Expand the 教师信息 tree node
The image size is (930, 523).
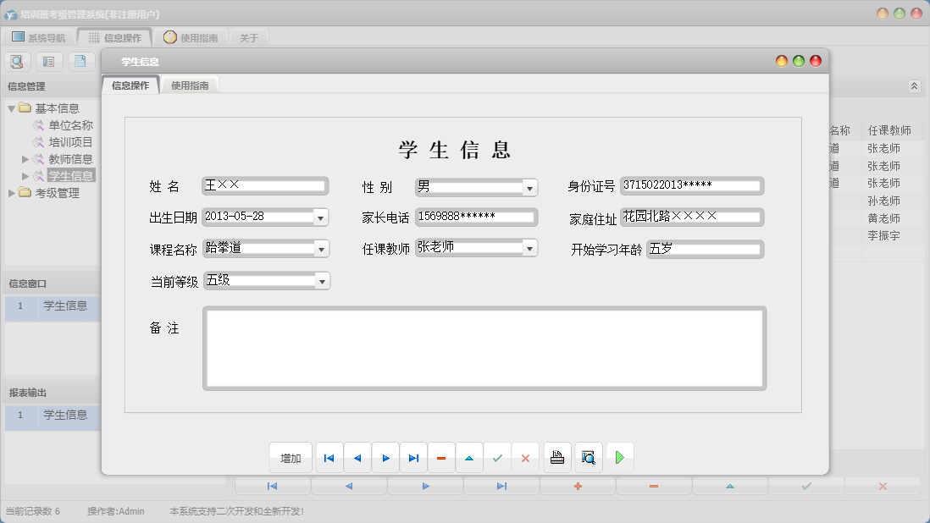pyautogui.click(x=25, y=158)
